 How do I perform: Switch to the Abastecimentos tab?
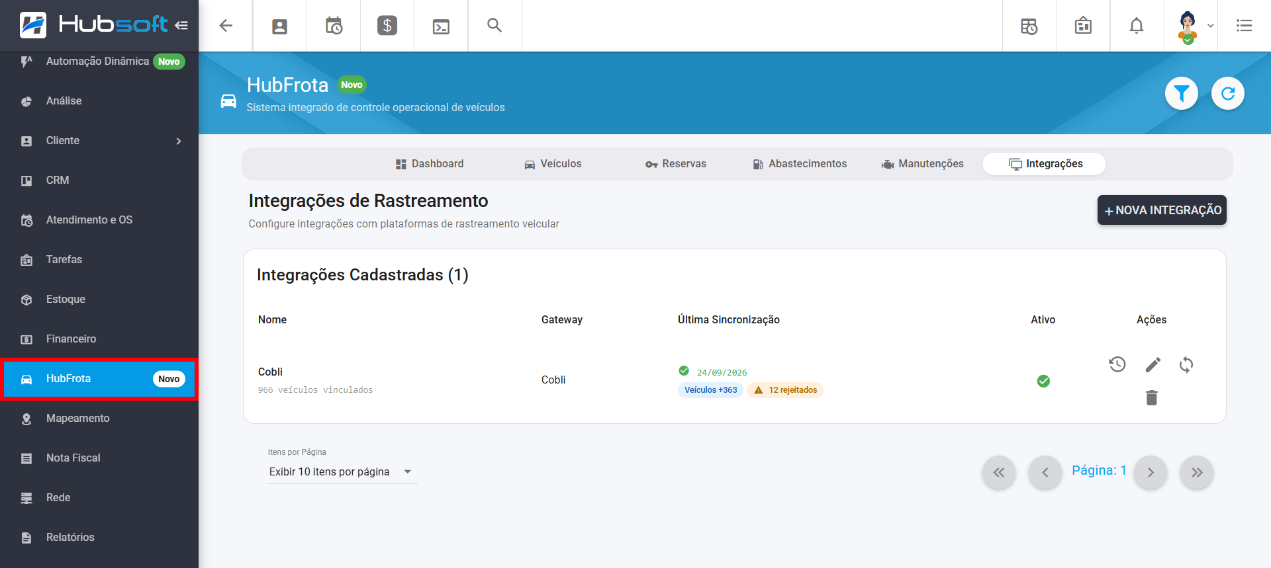point(800,164)
